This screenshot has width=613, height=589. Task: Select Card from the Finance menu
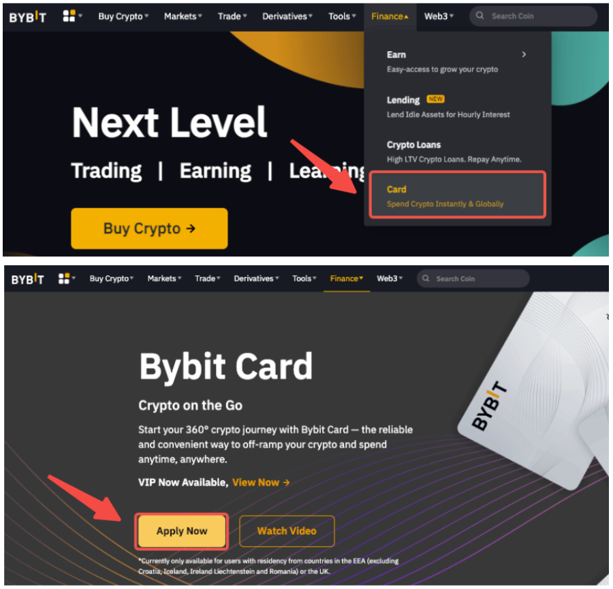(x=458, y=195)
